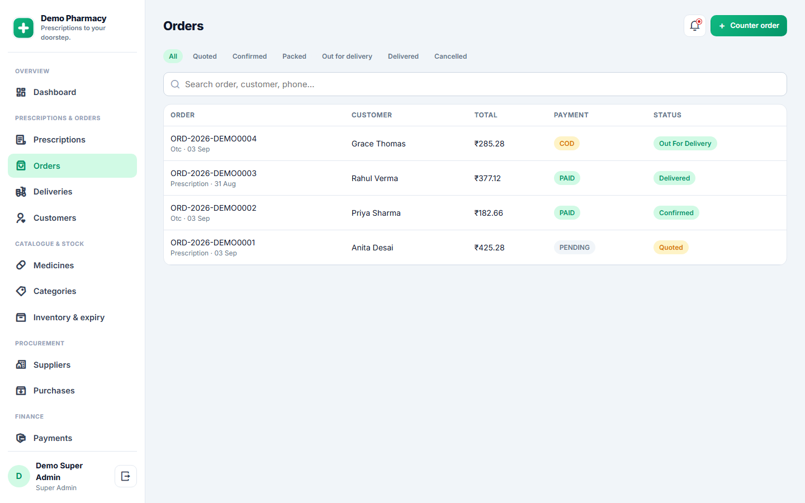Image resolution: width=805 pixels, height=503 pixels.
Task: Log out using the sign-out icon
Action: point(126,476)
